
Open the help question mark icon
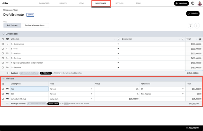pyautogui.click(x=193, y=4)
